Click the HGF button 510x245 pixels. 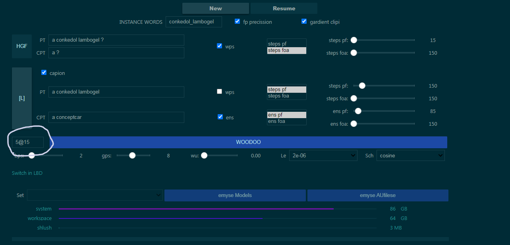(x=22, y=46)
